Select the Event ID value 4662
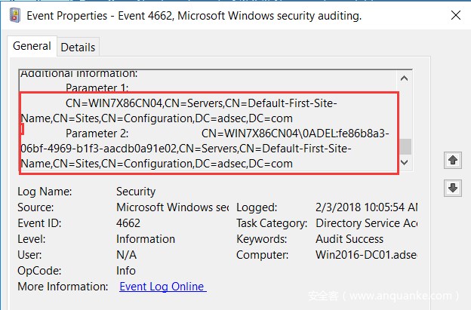 pos(129,223)
